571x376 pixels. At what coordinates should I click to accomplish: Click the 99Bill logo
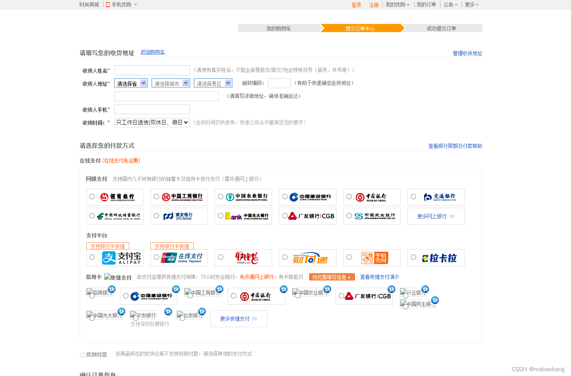pyautogui.click(x=247, y=258)
